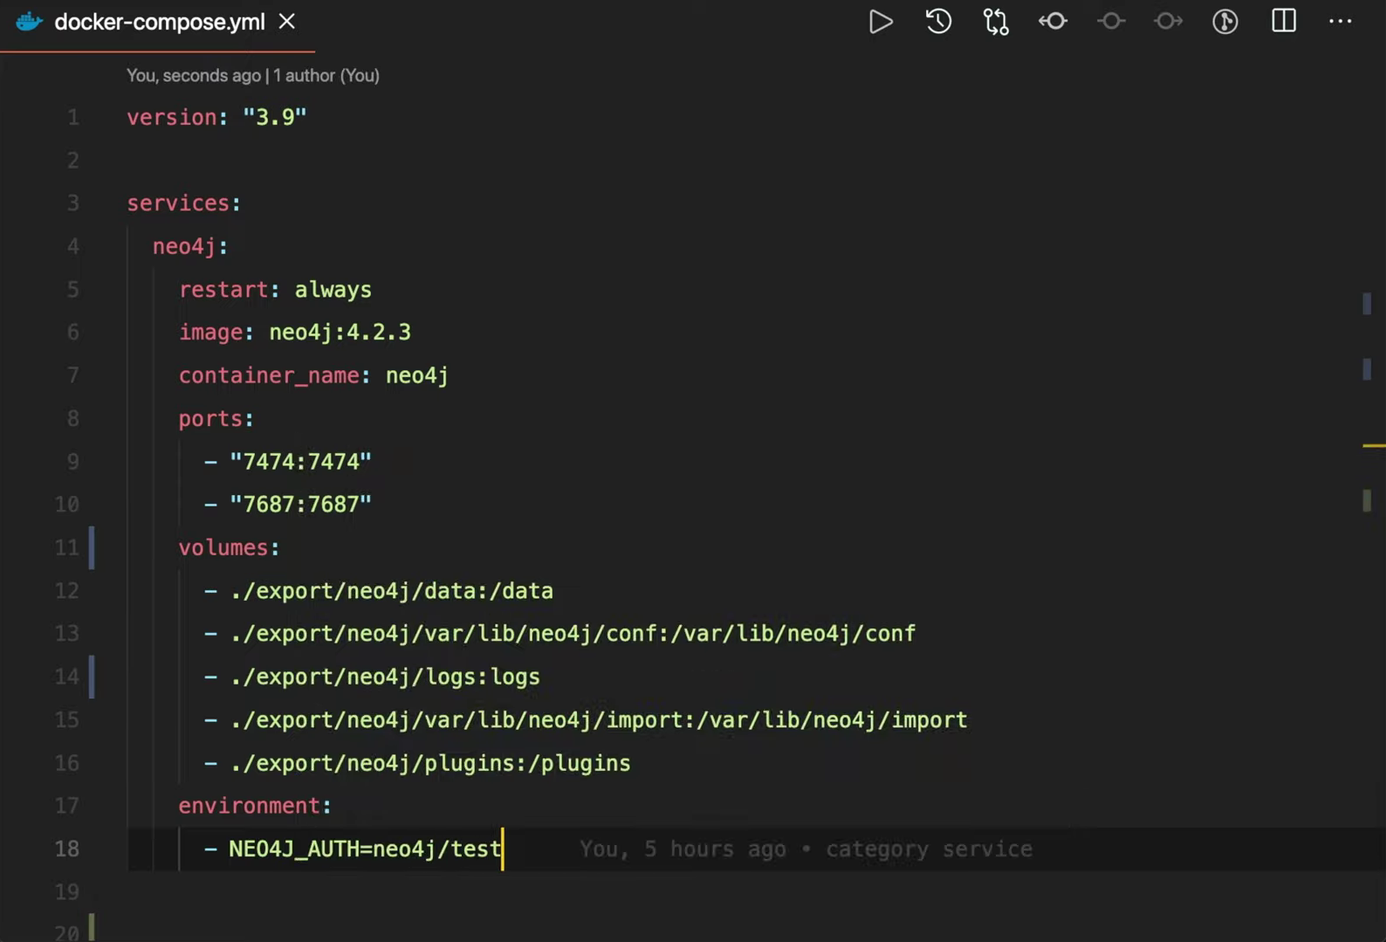1386x942 pixels.
Task: Click 'restart: always' value
Action: (x=333, y=290)
